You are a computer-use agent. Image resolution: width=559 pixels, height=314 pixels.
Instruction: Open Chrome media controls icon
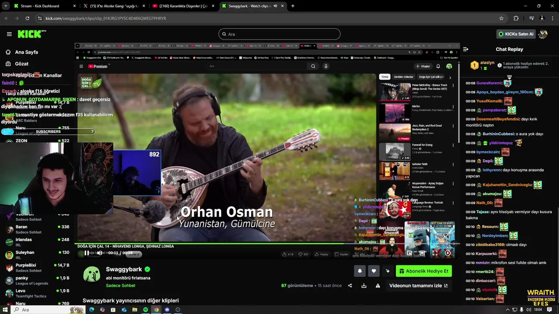click(531, 18)
